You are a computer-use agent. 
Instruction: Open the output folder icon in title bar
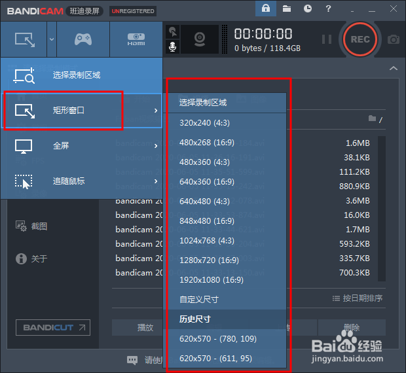(287, 9)
